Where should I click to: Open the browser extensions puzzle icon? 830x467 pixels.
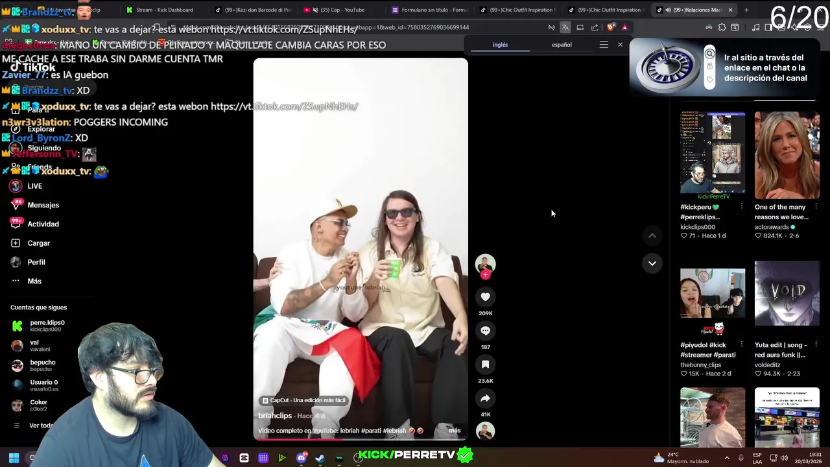coord(722,27)
